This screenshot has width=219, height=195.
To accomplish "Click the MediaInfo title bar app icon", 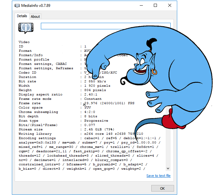I will point(17,6).
